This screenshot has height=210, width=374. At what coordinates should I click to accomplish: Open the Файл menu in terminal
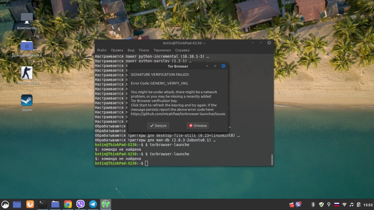(x=102, y=50)
